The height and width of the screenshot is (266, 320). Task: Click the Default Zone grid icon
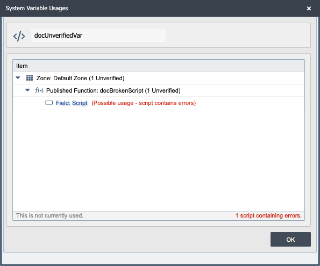point(30,78)
